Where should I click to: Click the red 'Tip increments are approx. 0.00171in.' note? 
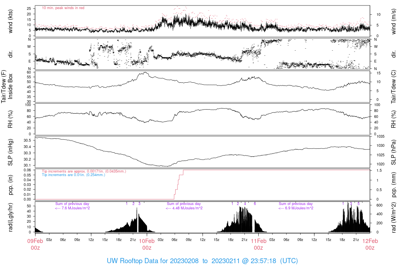(x=84, y=171)
